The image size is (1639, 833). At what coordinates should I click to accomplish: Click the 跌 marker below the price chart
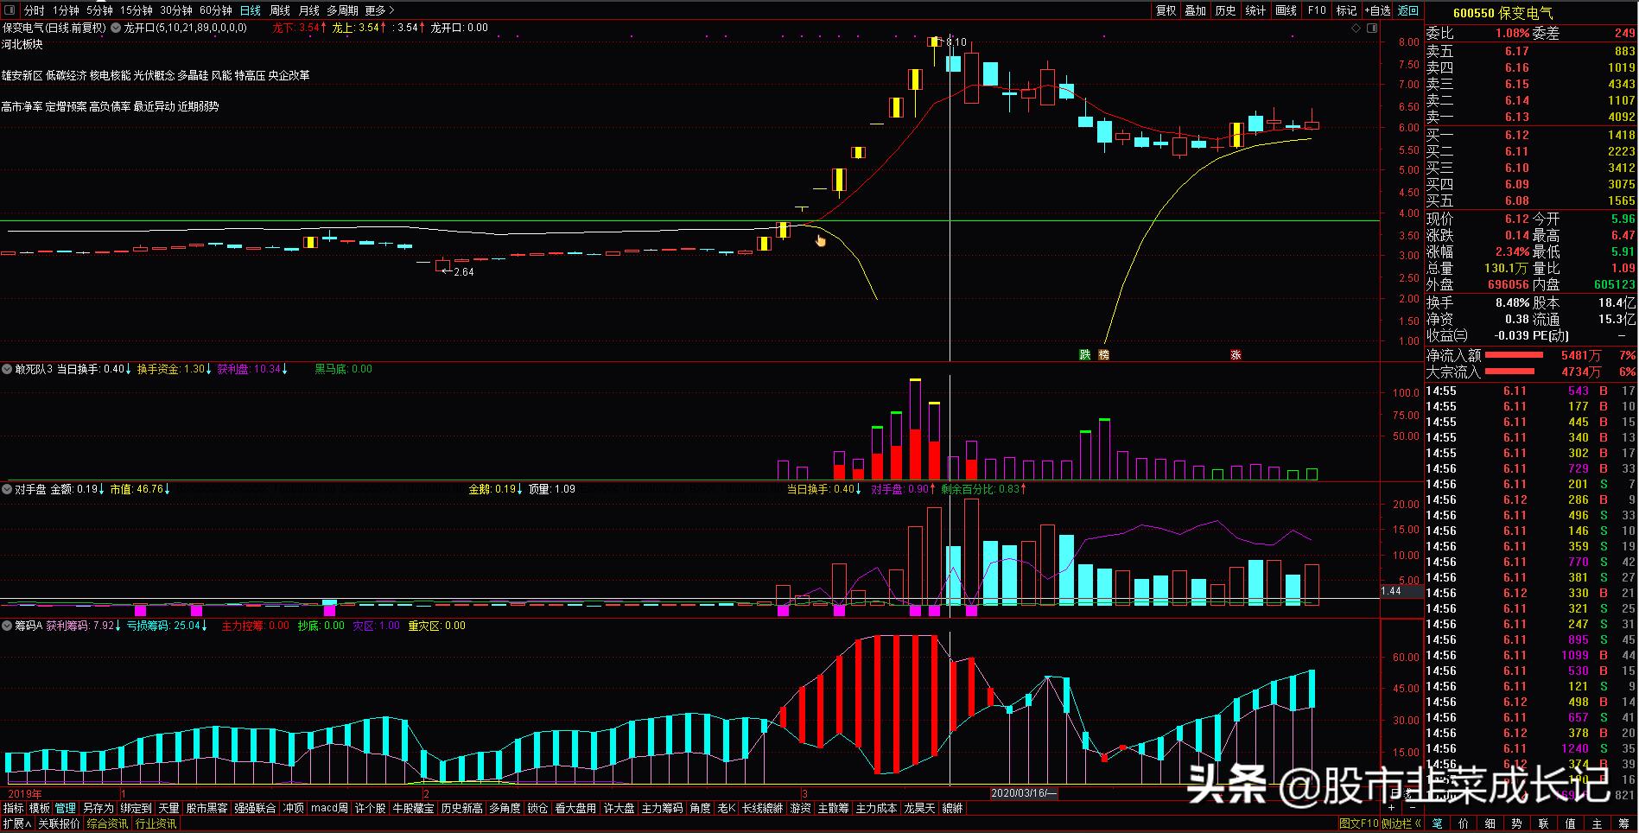pyautogui.click(x=1084, y=354)
